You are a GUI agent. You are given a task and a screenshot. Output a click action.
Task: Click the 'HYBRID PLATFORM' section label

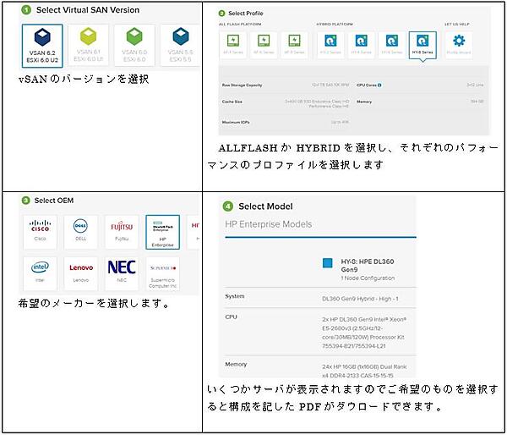coord(335,25)
